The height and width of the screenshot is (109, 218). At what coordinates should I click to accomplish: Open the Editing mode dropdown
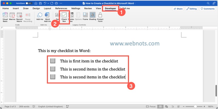point(191,9)
